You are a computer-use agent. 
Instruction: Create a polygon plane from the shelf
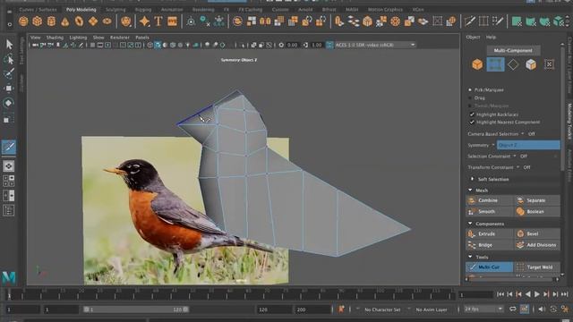[93, 21]
